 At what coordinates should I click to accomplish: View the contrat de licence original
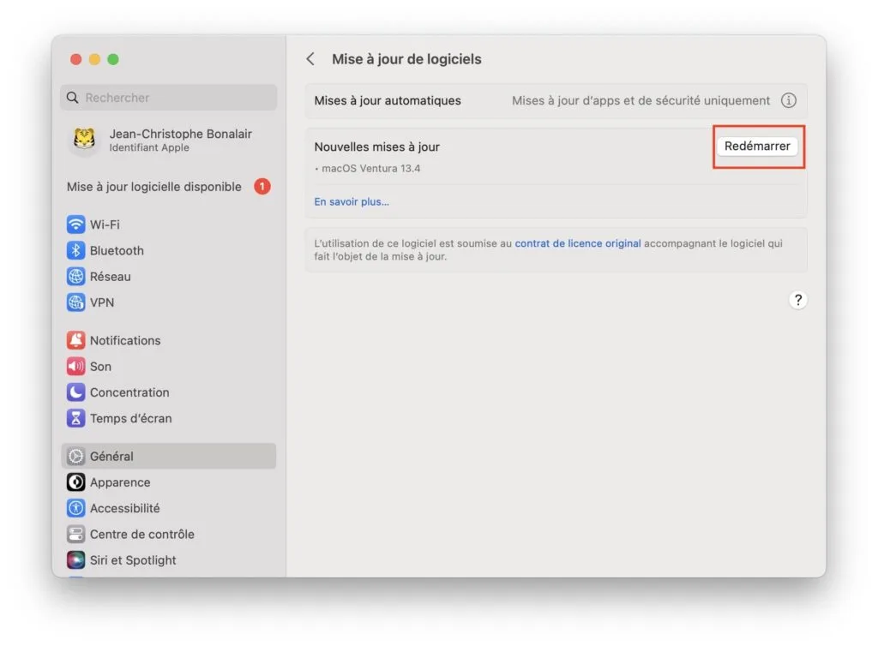577,242
